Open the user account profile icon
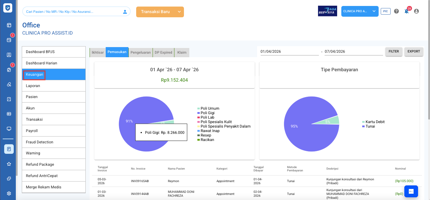The width and height of the screenshot is (430, 200). [417, 11]
